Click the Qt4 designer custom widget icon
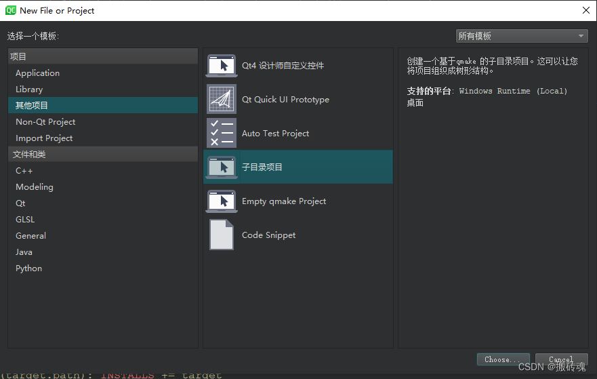The width and height of the screenshot is (597, 379). point(222,66)
